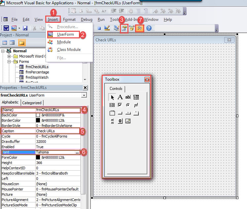Viewport: 247px width, 209px height.
Task: Expand the Microsoft Word Objects folder
Action: coord(9,56)
